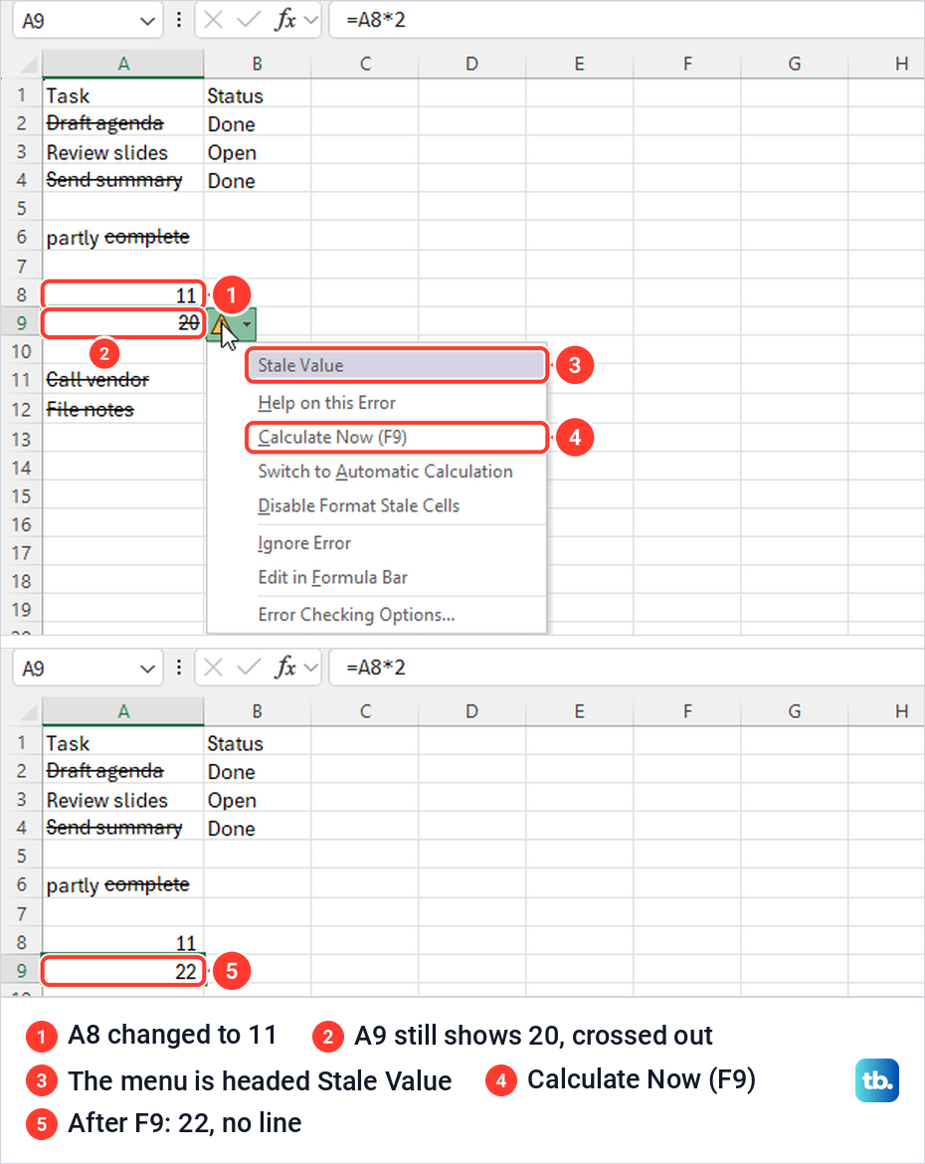Click cell A9 showing 22
The width and height of the screenshot is (925, 1164).
pyautogui.click(x=123, y=972)
